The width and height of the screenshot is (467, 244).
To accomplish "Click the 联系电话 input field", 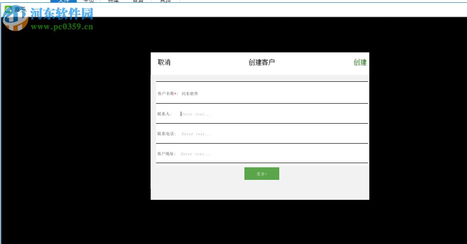I will pyautogui.click(x=273, y=134).
